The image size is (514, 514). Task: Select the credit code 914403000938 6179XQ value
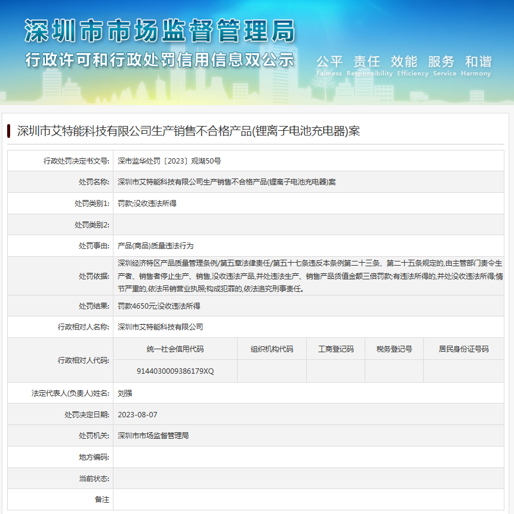(x=175, y=371)
